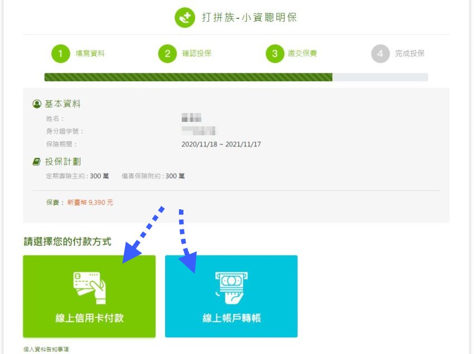This screenshot has width=474, height=354.
Task: Click the 投保計劃 book icon
Action: pyautogui.click(x=37, y=162)
